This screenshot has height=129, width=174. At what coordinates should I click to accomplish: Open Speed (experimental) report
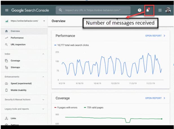(x=24, y=84)
